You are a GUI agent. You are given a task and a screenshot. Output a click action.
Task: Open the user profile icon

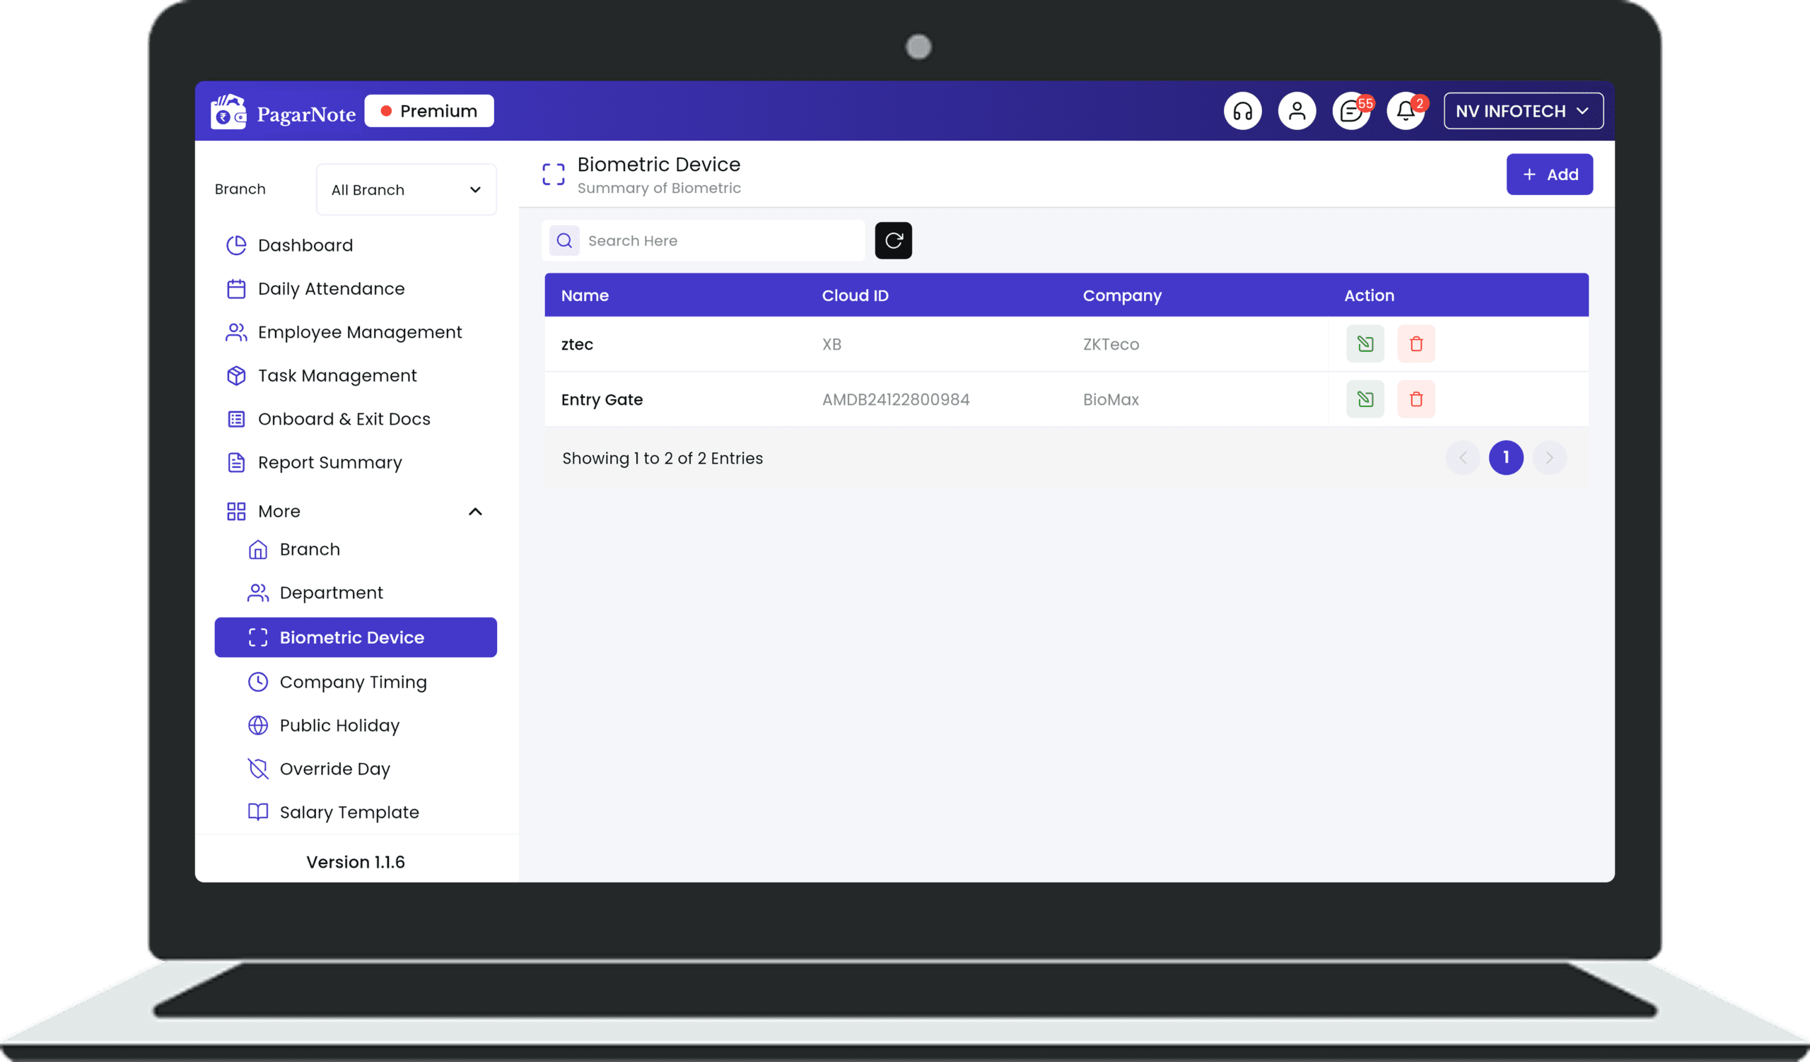click(x=1297, y=111)
